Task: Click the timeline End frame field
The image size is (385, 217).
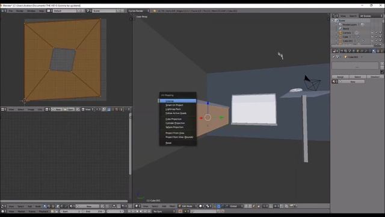Action: pyautogui.click(x=94, y=212)
